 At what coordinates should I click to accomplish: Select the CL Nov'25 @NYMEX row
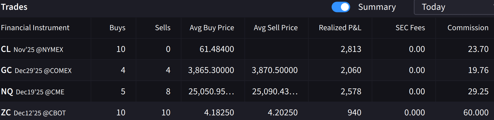click(x=32, y=49)
